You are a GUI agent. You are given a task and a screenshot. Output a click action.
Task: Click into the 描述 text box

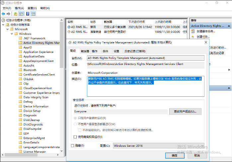(146, 86)
